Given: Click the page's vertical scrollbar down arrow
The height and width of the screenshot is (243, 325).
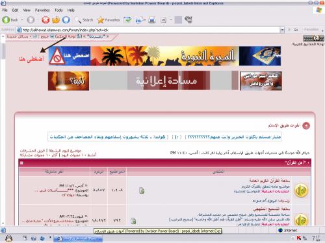Looking at the screenshot, I should click(3, 224).
